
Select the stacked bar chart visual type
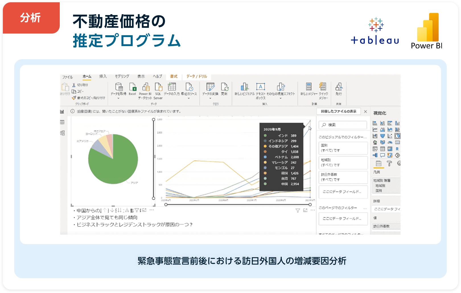(x=375, y=123)
